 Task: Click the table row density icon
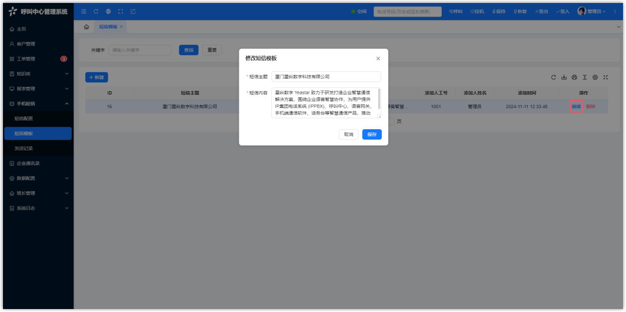coord(585,78)
